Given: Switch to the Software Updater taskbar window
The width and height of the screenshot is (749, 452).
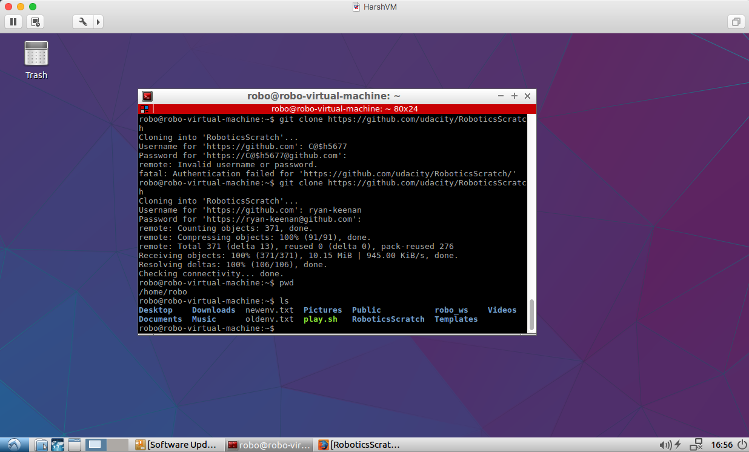Looking at the screenshot, I should (x=177, y=445).
